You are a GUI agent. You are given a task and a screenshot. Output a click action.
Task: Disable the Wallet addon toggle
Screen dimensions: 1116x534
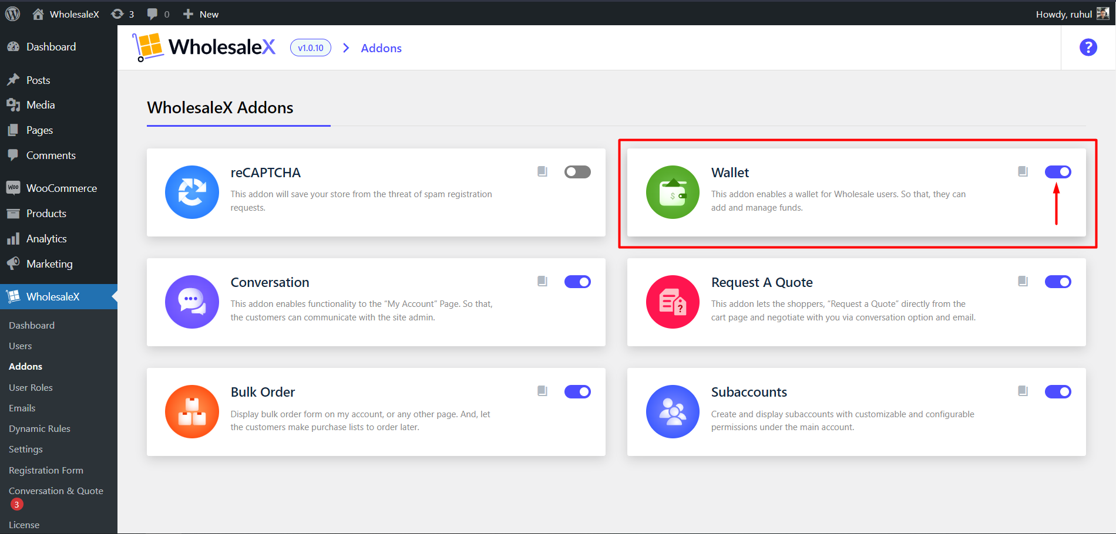coord(1058,172)
